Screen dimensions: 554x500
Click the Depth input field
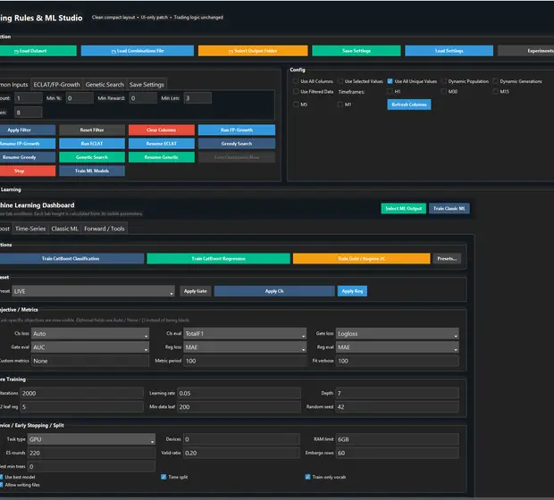click(x=397, y=394)
